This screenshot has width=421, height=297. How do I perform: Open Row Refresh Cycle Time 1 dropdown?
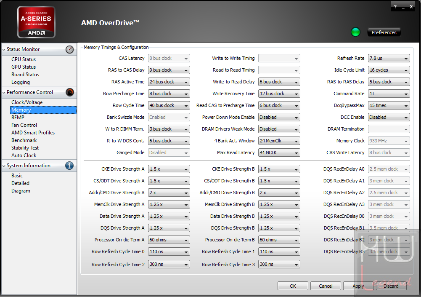point(279,252)
